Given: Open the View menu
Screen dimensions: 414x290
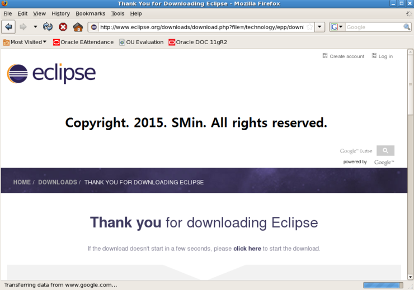Looking at the screenshot, I should click(39, 13).
